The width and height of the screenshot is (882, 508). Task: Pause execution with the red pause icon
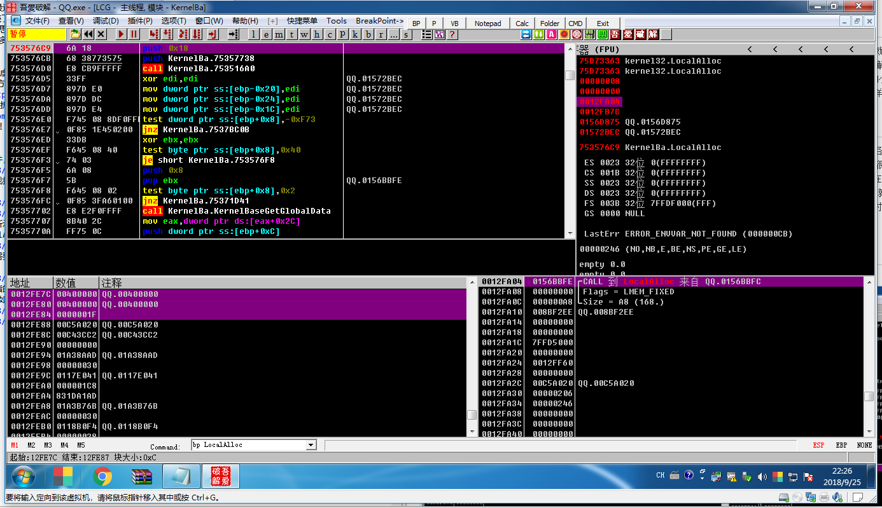[134, 34]
